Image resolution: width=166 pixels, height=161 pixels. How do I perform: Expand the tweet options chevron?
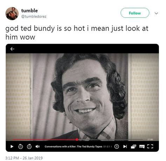156,13
